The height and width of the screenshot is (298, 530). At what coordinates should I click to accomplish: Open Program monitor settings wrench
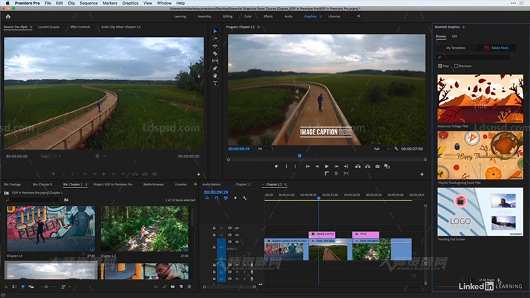tap(396, 148)
